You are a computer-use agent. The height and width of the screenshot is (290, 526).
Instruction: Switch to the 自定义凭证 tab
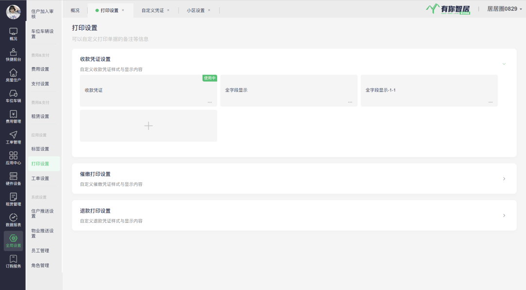[152, 10]
